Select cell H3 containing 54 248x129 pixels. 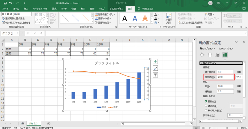click(x=103, y=53)
